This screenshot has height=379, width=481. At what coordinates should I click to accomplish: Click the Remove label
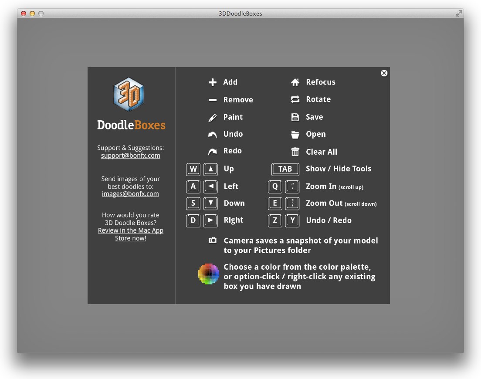pos(238,100)
